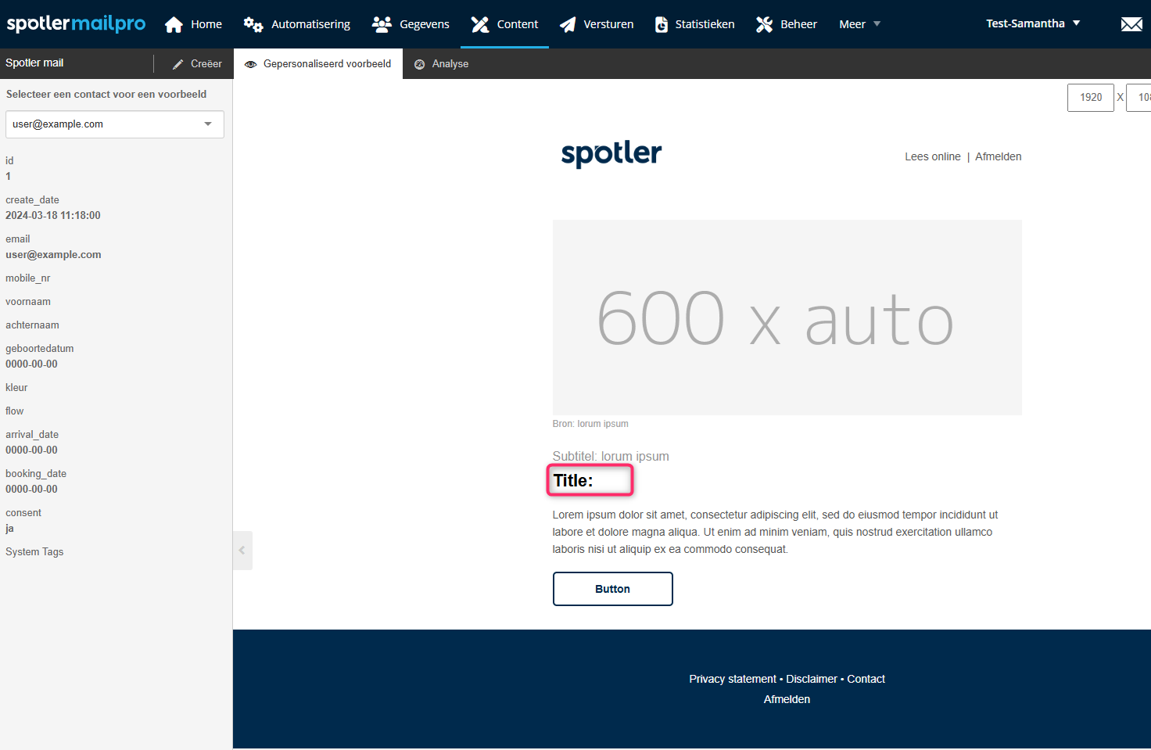Image resolution: width=1151 pixels, height=750 pixels.
Task: Collapse the left contact sidebar panel
Action: (x=242, y=551)
